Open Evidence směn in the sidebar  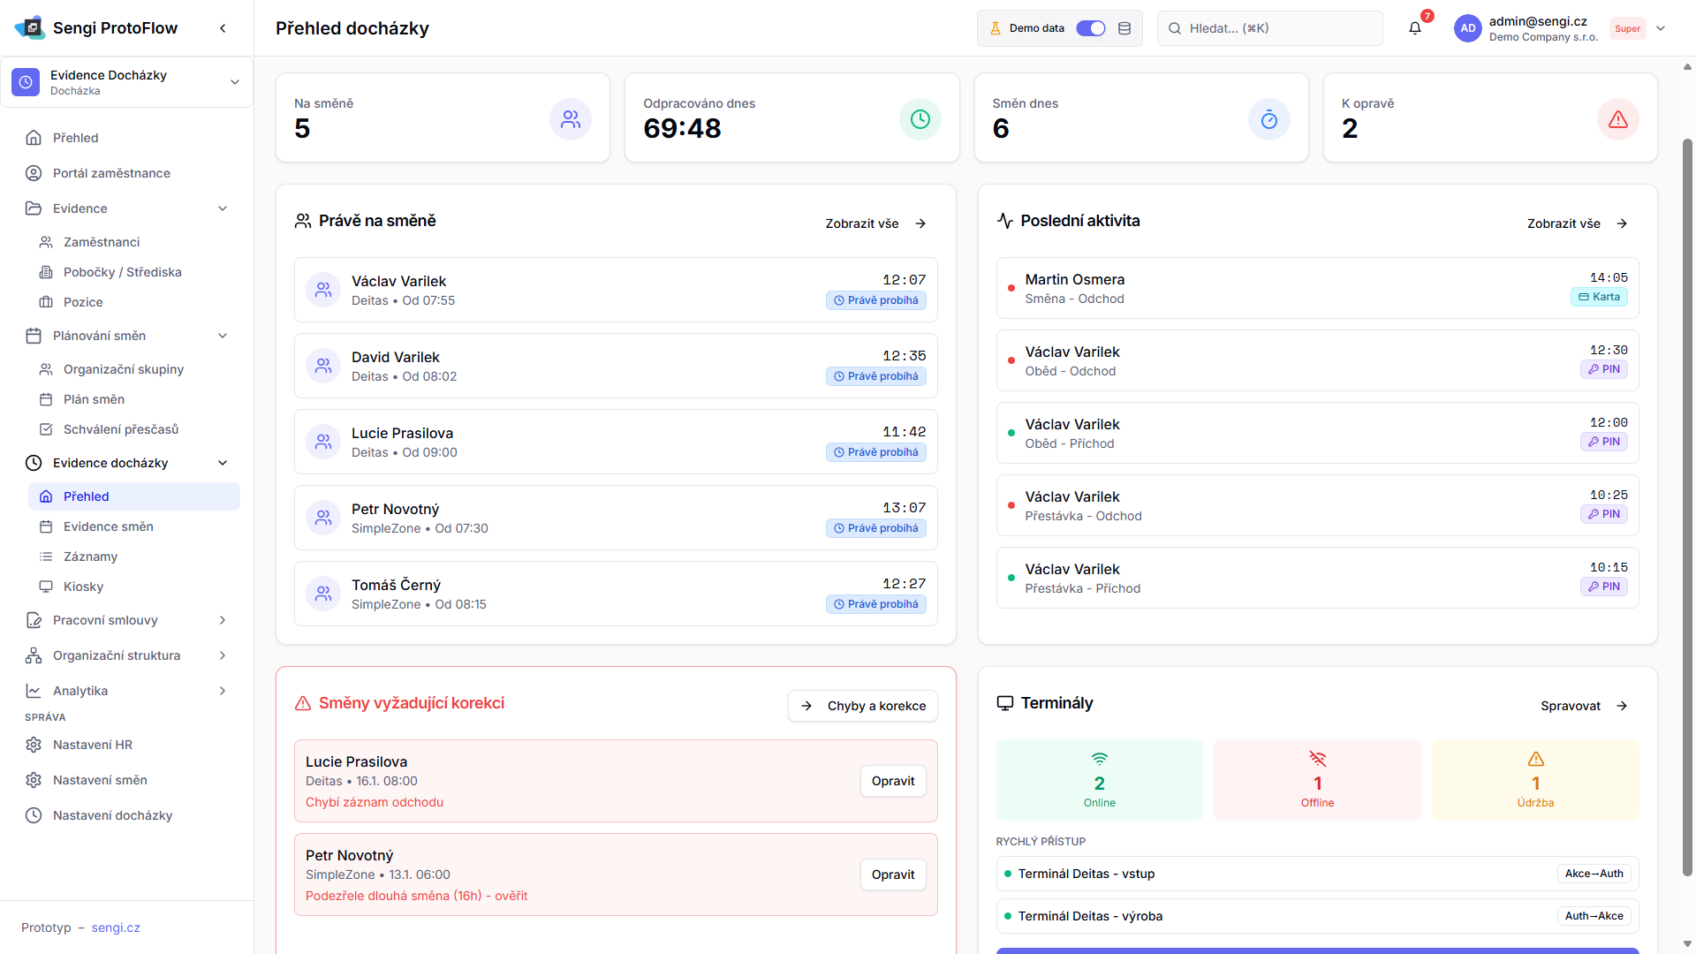(x=108, y=526)
